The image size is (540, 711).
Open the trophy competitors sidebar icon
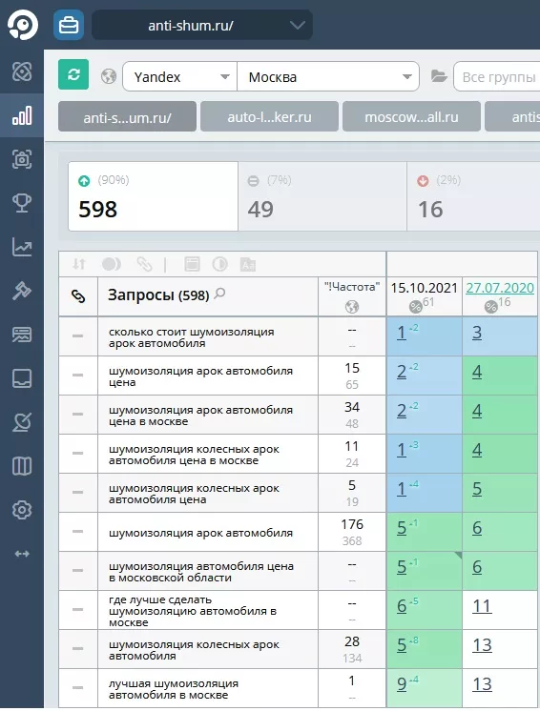point(22,203)
